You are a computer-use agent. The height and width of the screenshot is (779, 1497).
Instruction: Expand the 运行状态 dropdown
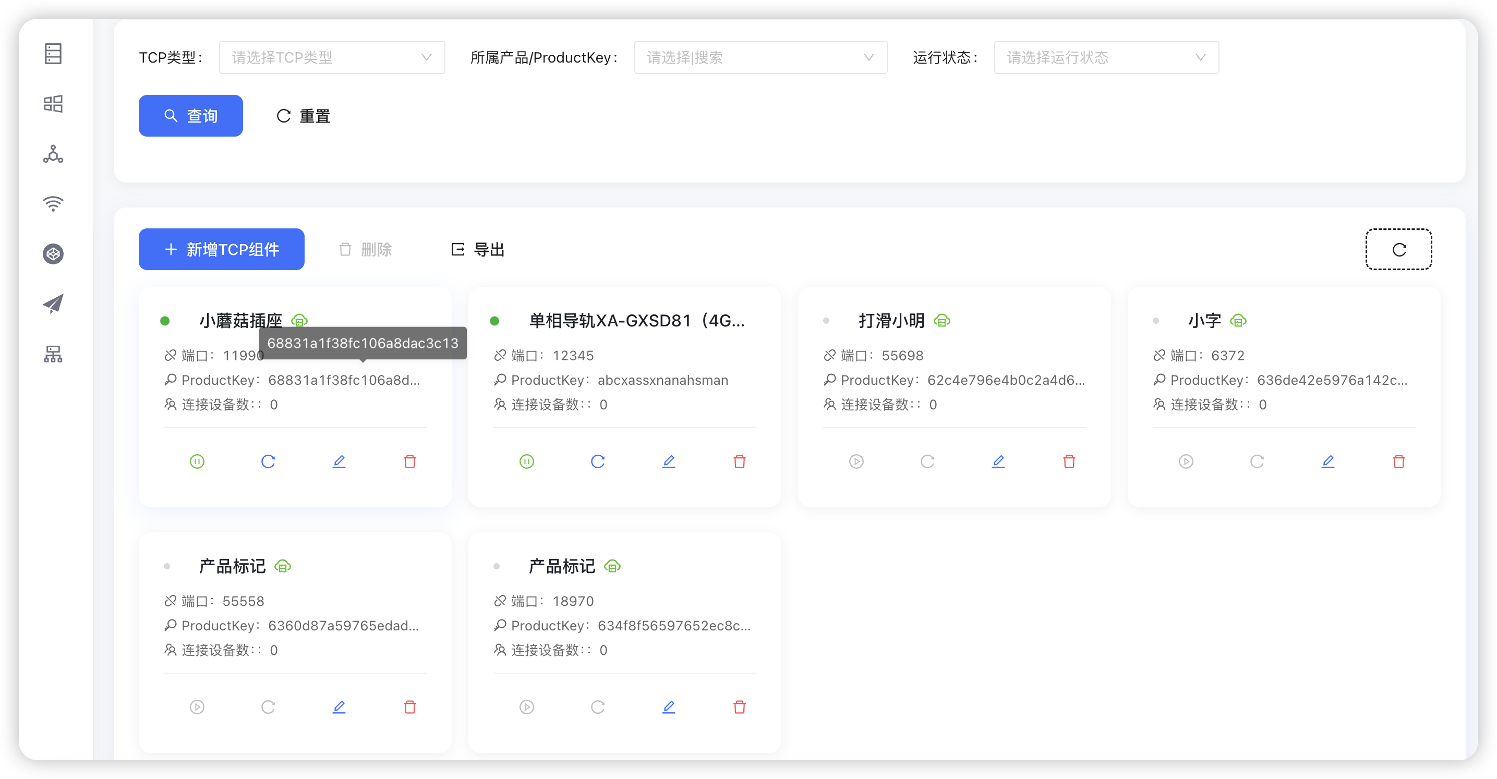[1105, 57]
